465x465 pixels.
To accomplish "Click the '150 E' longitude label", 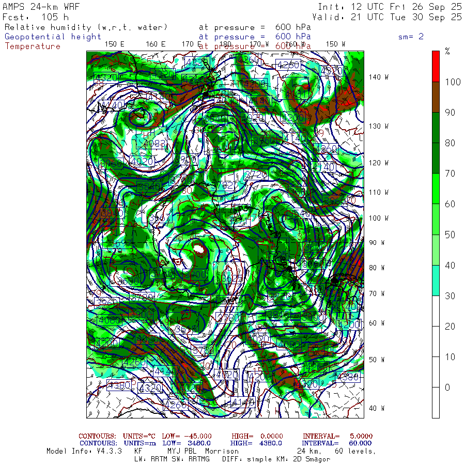I will point(114,44).
